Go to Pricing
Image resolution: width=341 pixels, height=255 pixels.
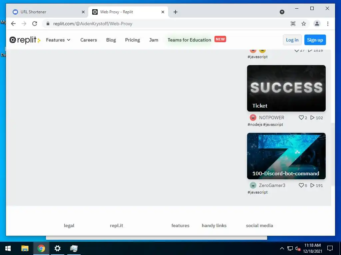[x=133, y=40]
